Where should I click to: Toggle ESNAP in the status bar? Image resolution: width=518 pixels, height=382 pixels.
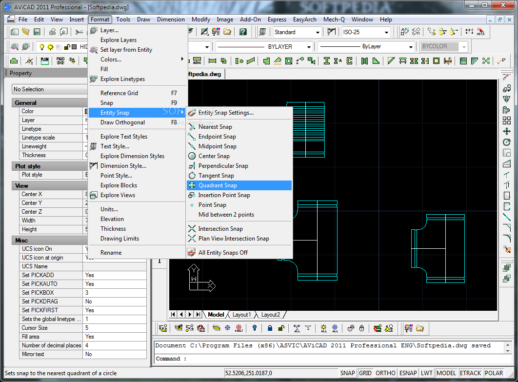coord(408,373)
